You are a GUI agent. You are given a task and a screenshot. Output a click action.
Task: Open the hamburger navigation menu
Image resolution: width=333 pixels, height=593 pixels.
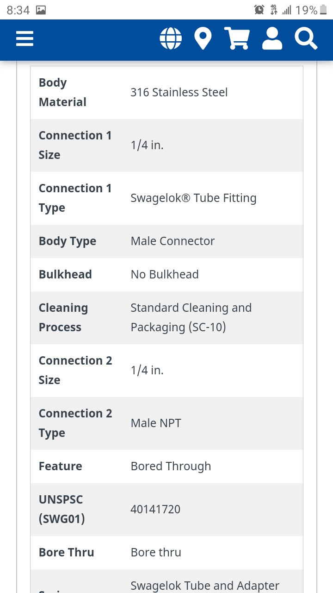(x=25, y=38)
